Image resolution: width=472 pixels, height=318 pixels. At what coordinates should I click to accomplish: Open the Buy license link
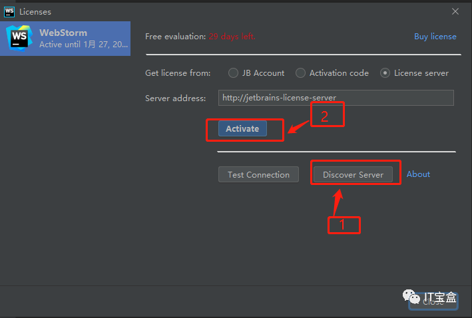click(x=435, y=37)
